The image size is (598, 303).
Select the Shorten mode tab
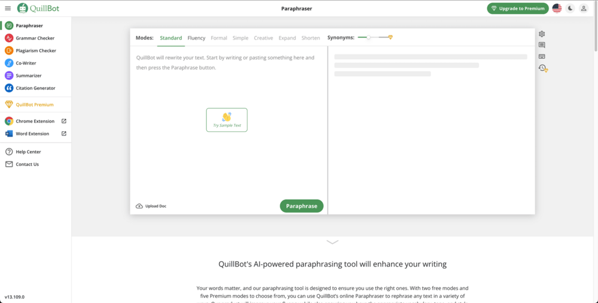[311, 38]
